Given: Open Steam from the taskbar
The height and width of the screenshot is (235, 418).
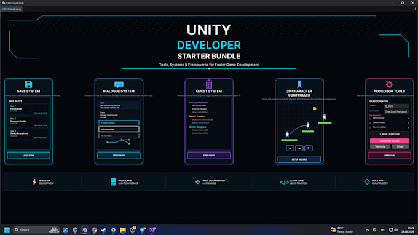Looking at the screenshot, I should [104, 229].
